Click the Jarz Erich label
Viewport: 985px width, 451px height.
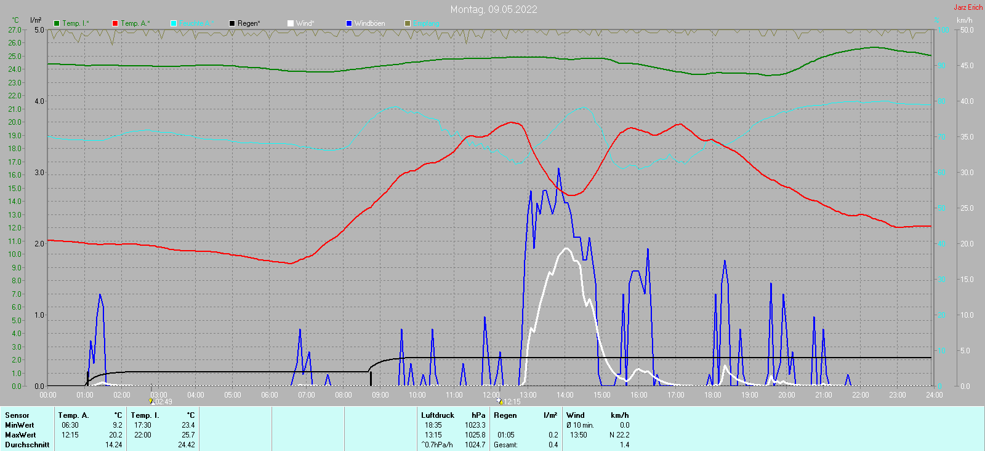tap(968, 7)
